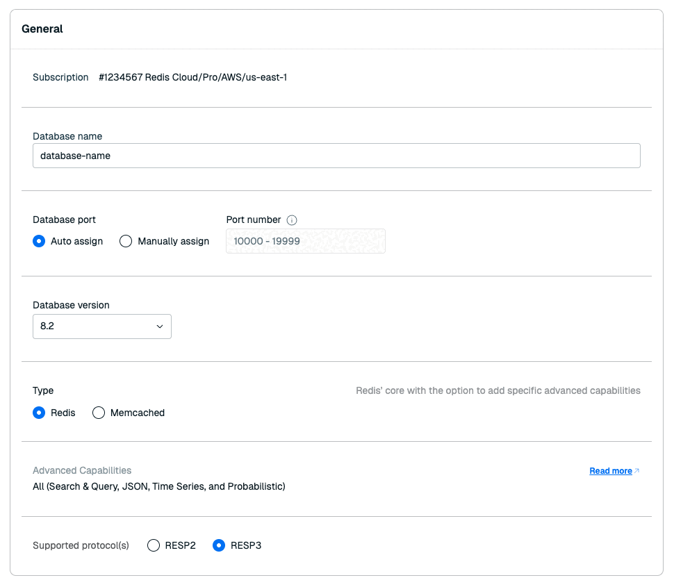Image resolution: width=674 pixels, height=587 pixels.
Task: Open the Read more link
Action: click(x=610, y=471)
